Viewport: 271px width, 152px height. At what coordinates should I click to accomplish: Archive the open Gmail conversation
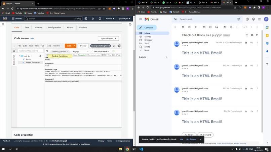(x=183, y=27)
